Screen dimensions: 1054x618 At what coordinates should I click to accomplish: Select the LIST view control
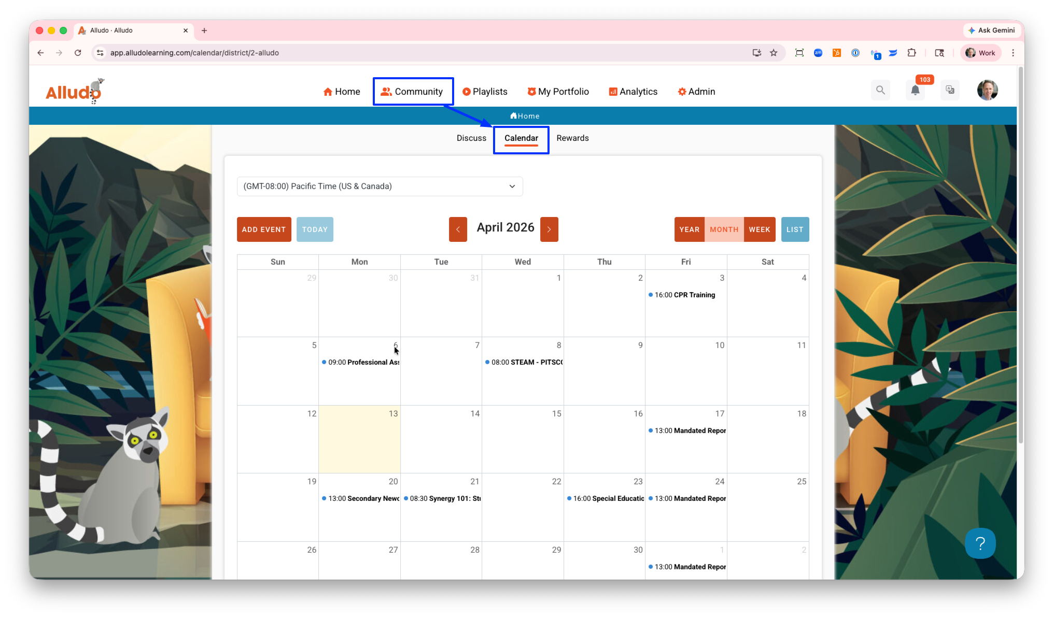point(795,229)
